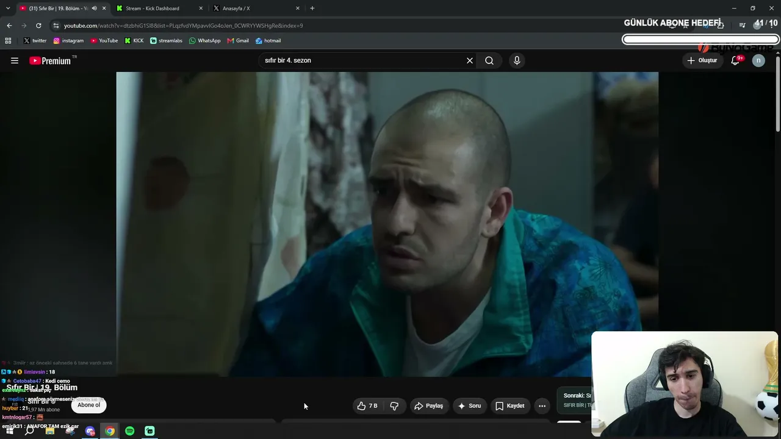The image size is (781, 439).
Task: Click the browser address bar URL
Action: 183,26
